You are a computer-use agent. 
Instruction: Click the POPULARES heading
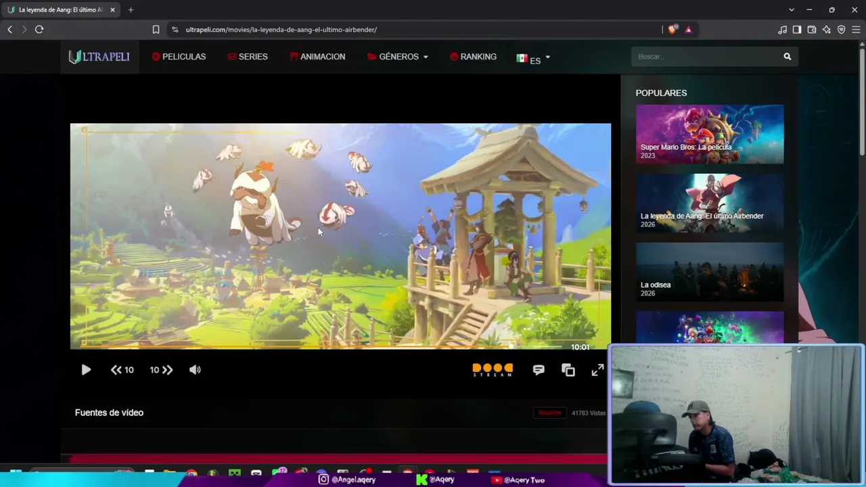[661, 93]
